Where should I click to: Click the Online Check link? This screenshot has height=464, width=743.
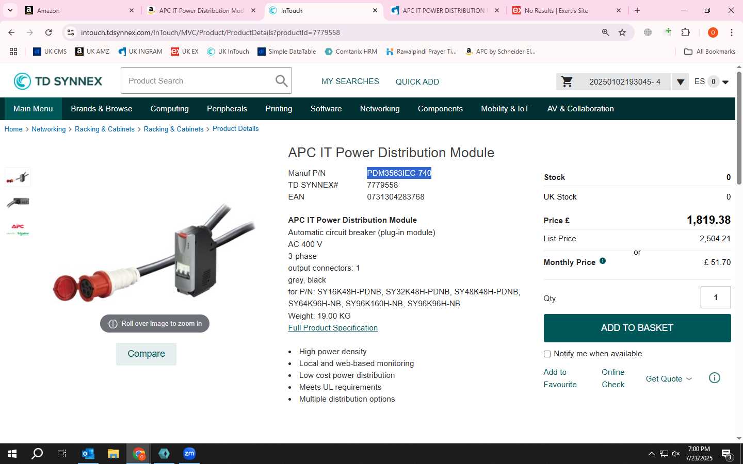click(613, 378)
